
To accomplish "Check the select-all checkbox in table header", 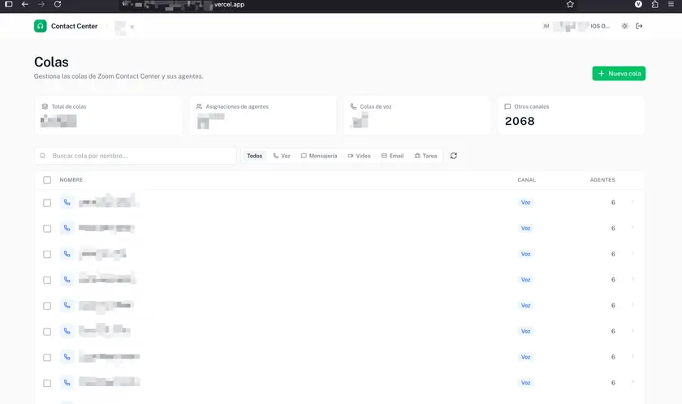I will click(x=47, y=180).
